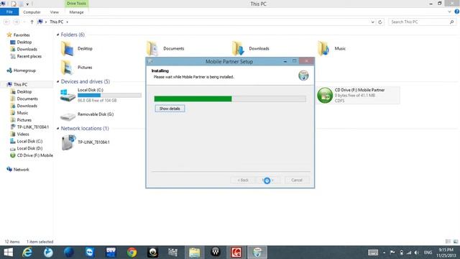The image size is (460, 259).
Task: Open the Explorer Help question mark icon
Action: click(457, 12)
